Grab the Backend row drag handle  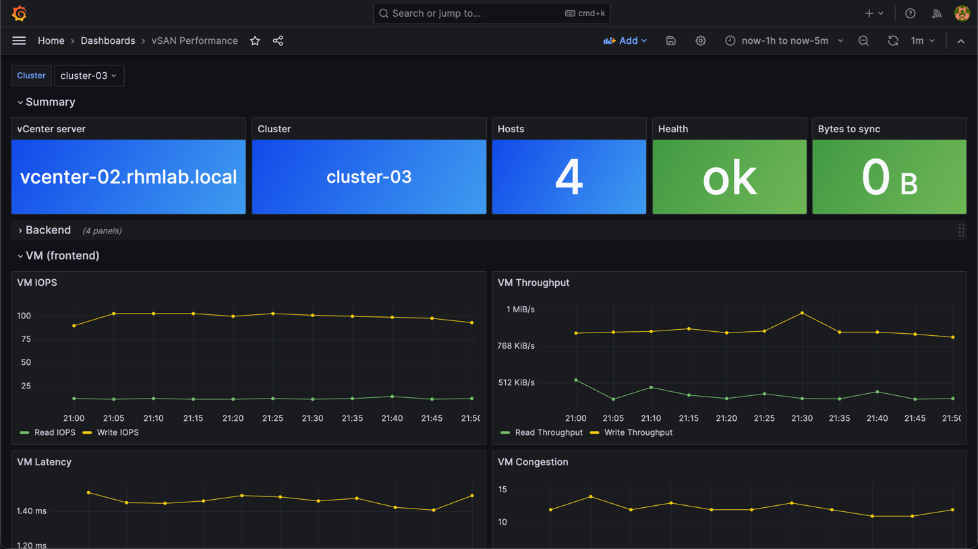[x=961, y=231]
